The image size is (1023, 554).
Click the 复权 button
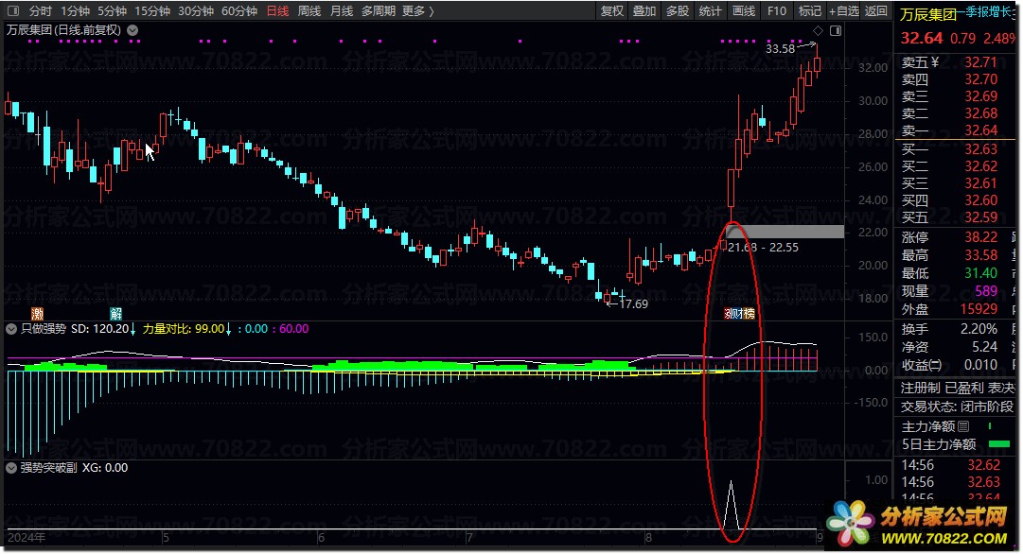coord(612,11)
